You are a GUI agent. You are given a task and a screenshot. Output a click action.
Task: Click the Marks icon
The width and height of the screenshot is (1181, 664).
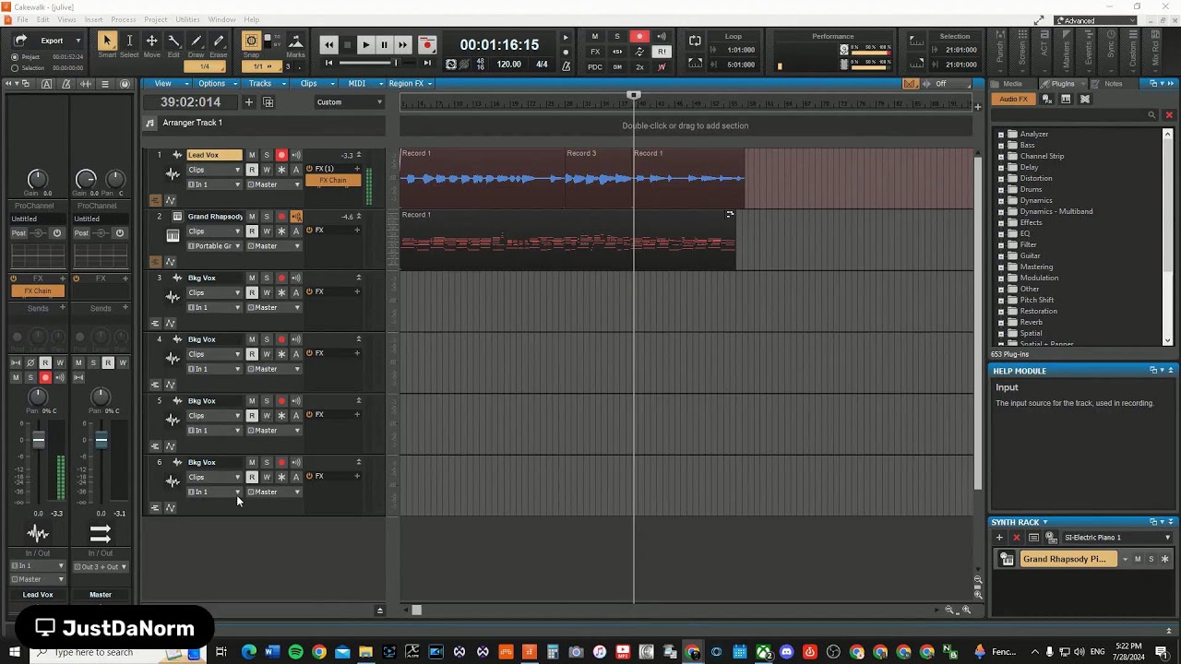[295, 41]
